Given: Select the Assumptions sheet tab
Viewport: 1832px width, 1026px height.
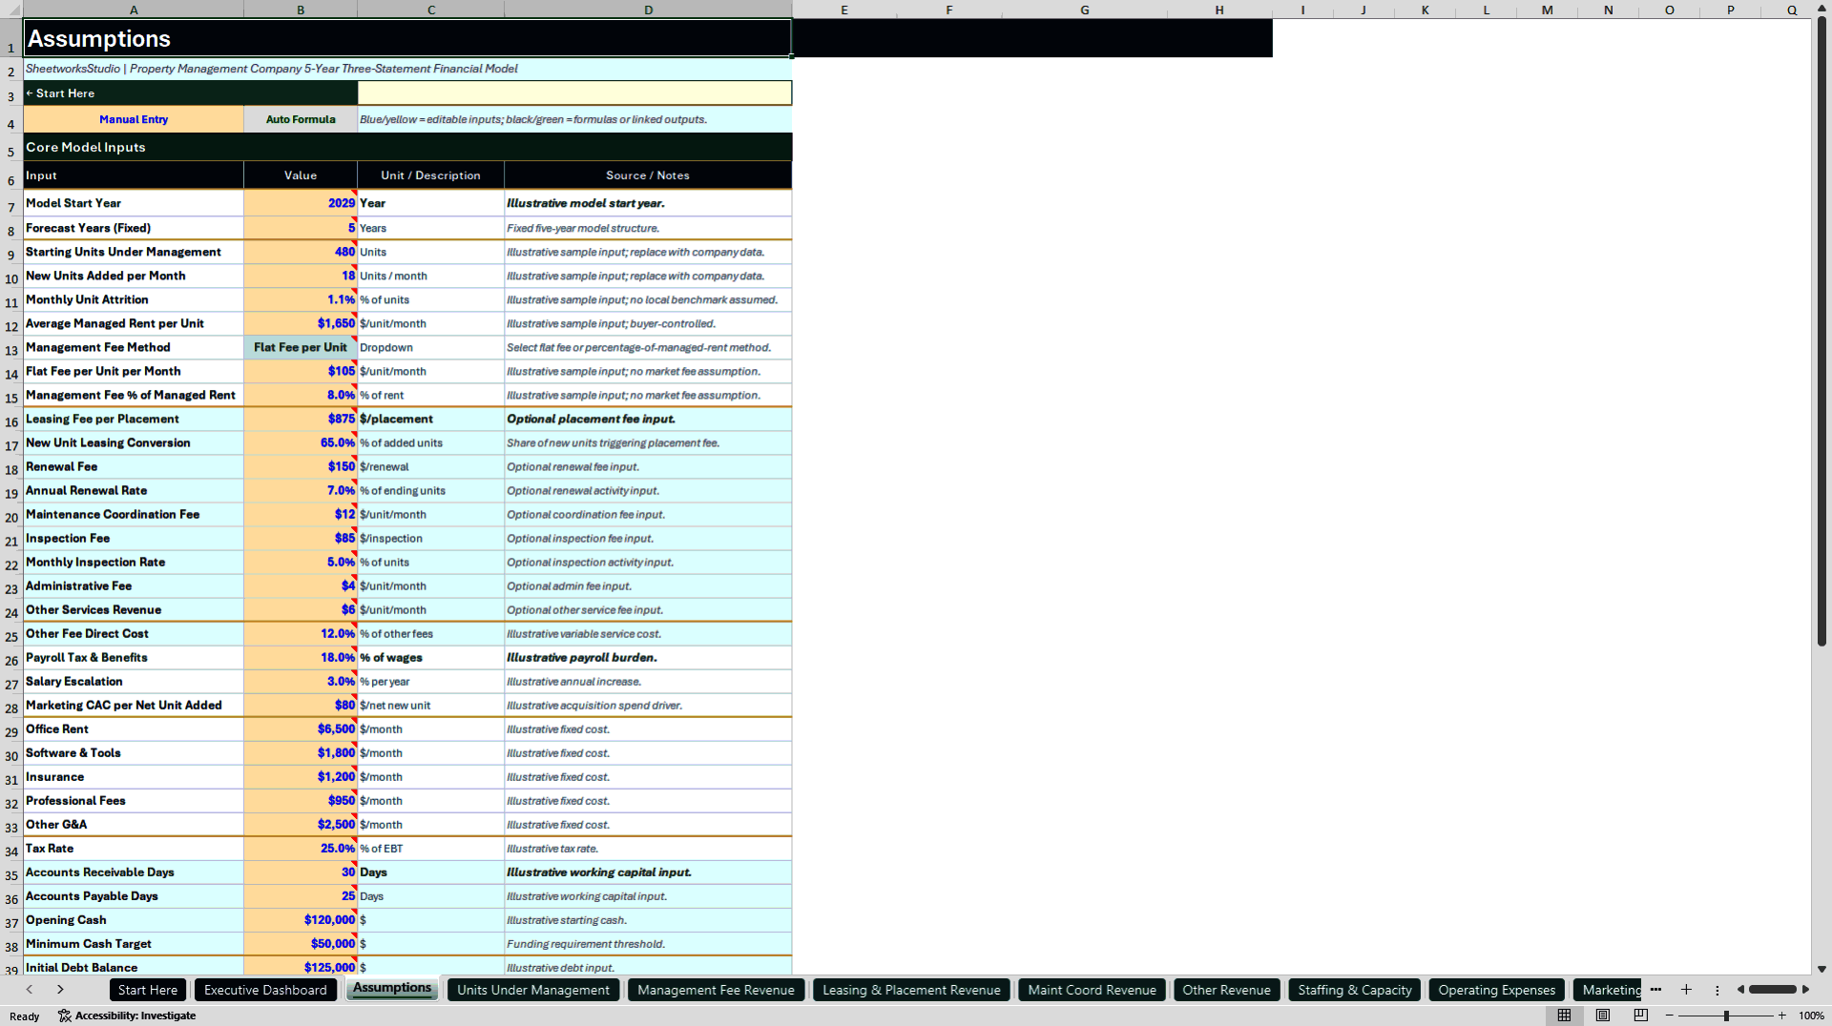Looking at the screenshot, I should coord(392,989).
